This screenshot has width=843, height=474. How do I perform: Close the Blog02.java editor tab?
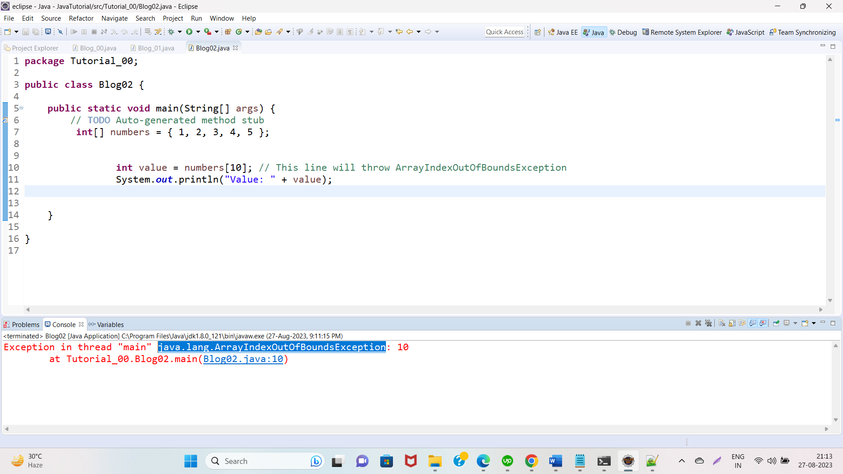[235, 48]
